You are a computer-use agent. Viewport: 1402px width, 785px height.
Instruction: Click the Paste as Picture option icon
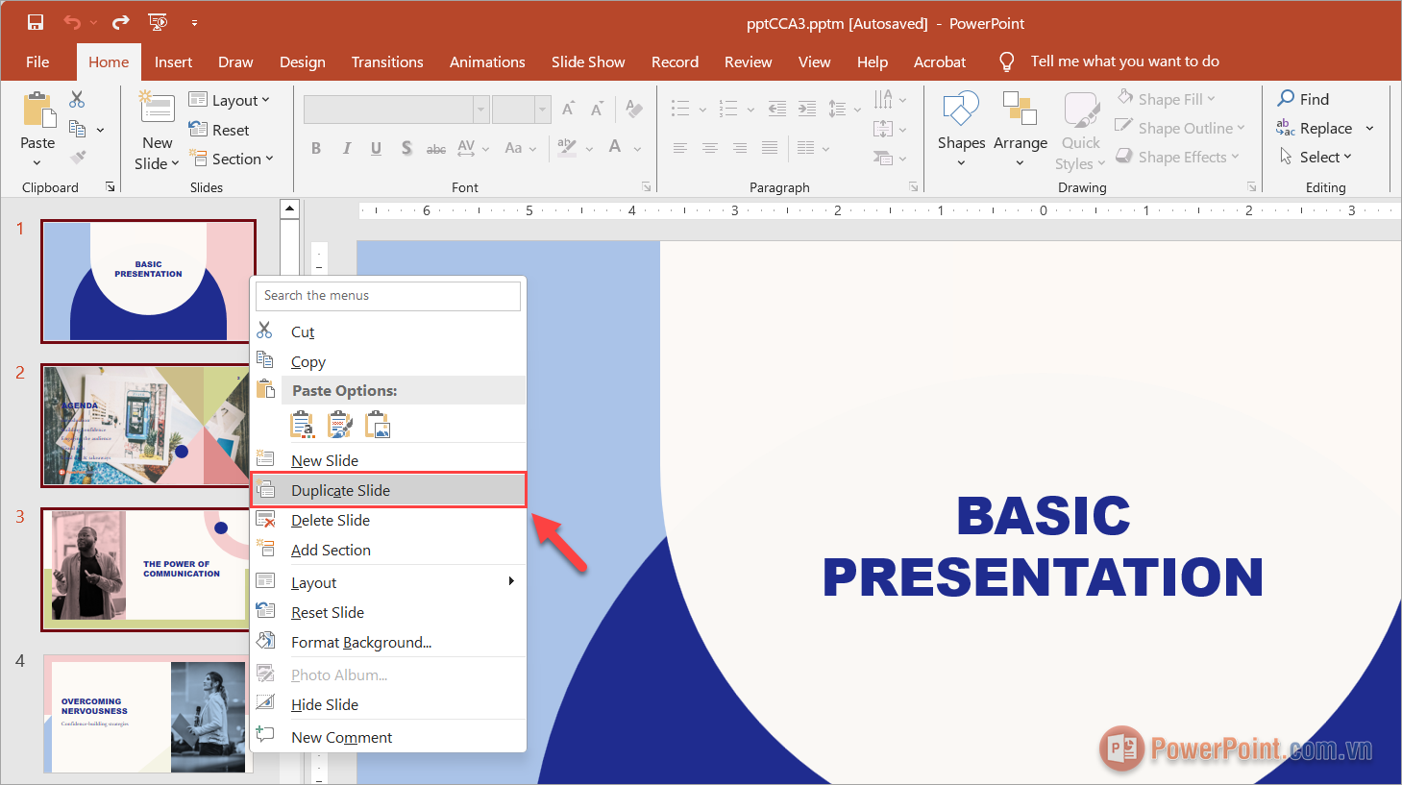pyautogui.click(x=378, y=424)
